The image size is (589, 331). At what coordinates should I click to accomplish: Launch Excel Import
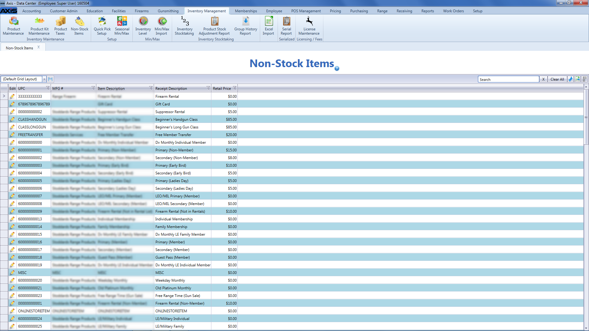(x=268, y=26)
